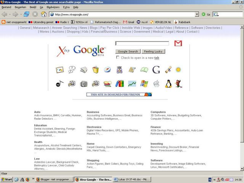
Task: Open the Auto Insurance link
Action: (x=43, y=116)
